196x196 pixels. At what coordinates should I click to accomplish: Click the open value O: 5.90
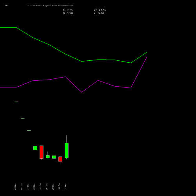pos(68,13)
